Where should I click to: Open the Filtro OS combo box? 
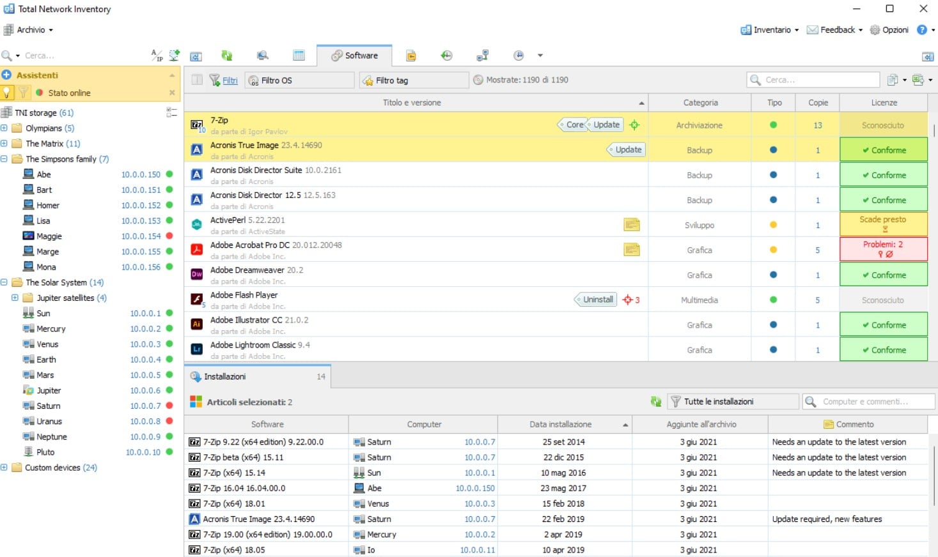point(299,80)
